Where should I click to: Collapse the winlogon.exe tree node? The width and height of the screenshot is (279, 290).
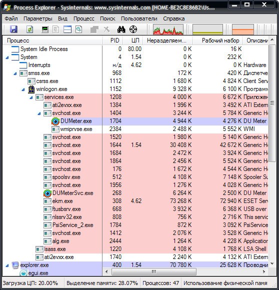23,89
